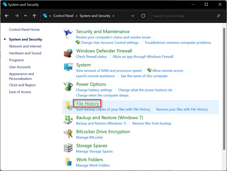This screenshot has width=227, height=171.
Task: Open Ease of Access category
Action: tap(20, 92)
